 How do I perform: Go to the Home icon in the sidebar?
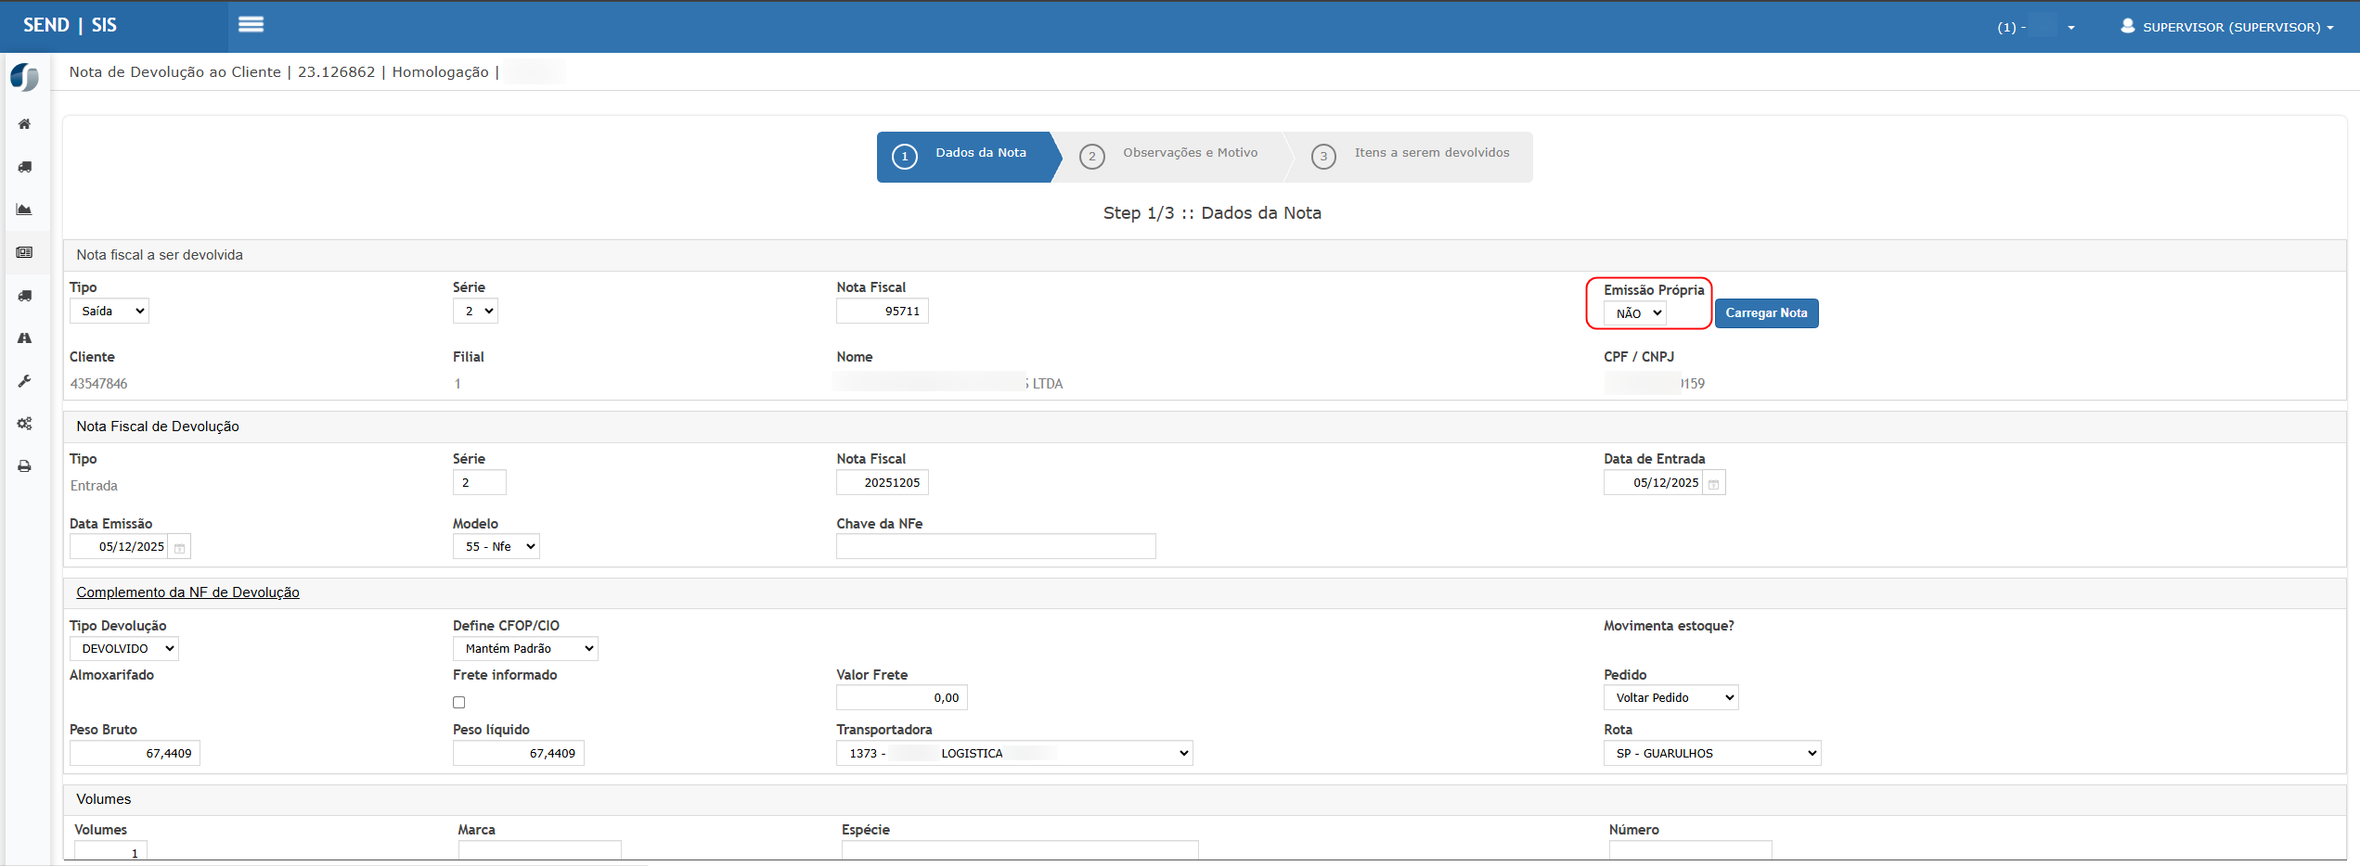point(25,124)
